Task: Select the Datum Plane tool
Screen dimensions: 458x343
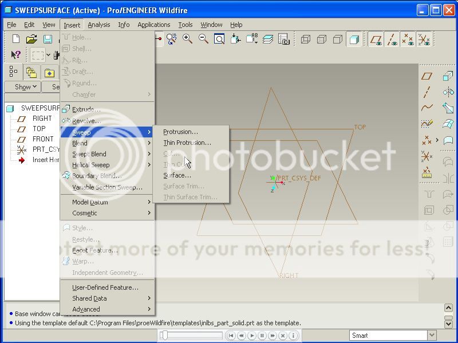Action: (427, 76)
